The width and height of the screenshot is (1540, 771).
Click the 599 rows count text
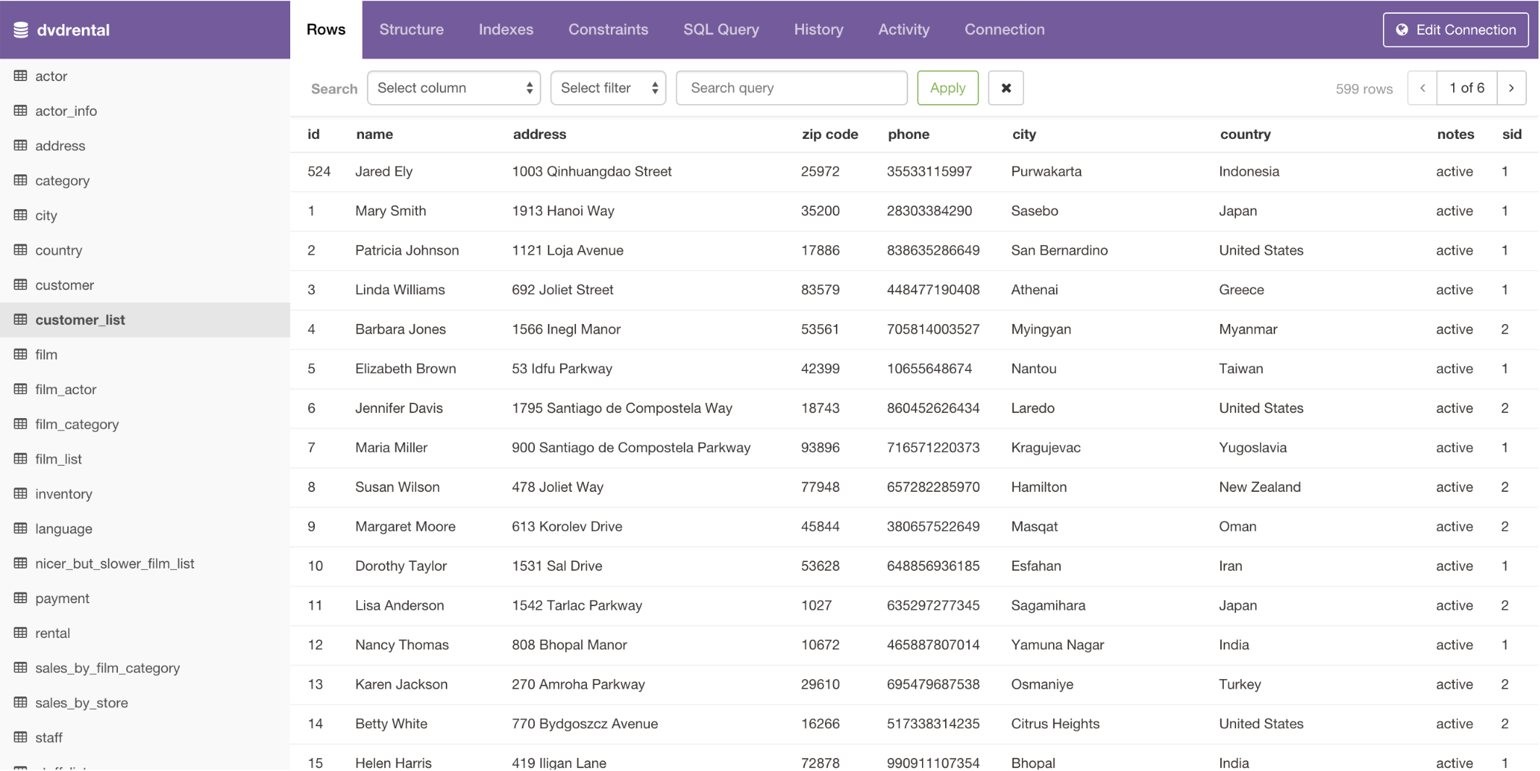pyautogui.click(x=1364, y=88)
